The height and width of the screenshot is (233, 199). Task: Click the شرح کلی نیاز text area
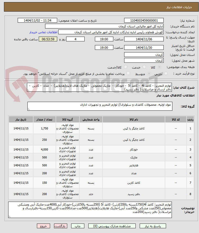coord(99,88)
